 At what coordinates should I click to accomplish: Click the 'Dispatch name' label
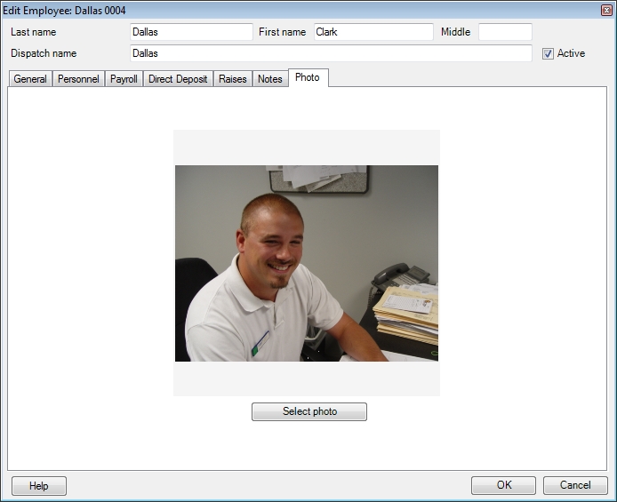click(44, 53)
